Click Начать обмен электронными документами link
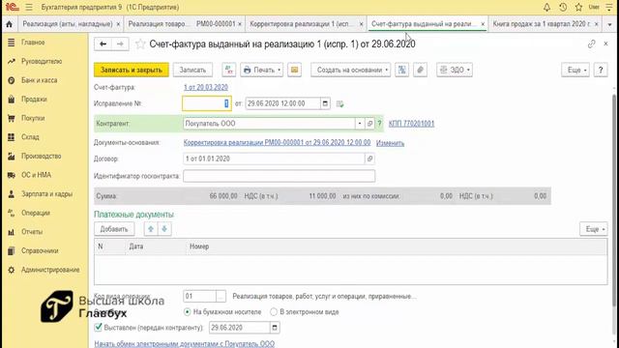Image resolution: width=619 pixels, height=348 pixels. tap(185, 344)
